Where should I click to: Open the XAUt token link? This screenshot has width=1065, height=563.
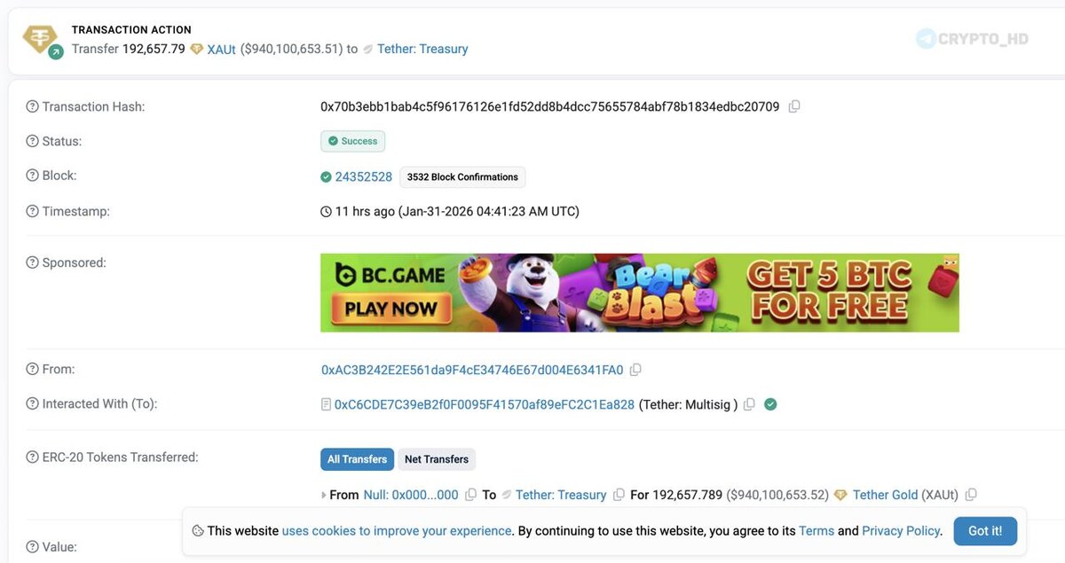point(221,49)
